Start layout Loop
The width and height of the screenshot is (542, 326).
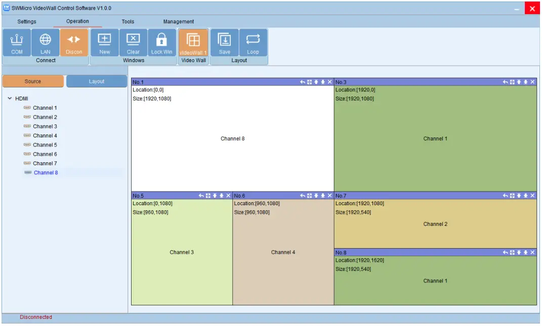[x=253, y=42]
